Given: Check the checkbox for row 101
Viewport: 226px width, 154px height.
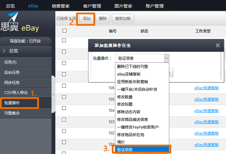Looking at the screenshot, I should tap(64, 142).
